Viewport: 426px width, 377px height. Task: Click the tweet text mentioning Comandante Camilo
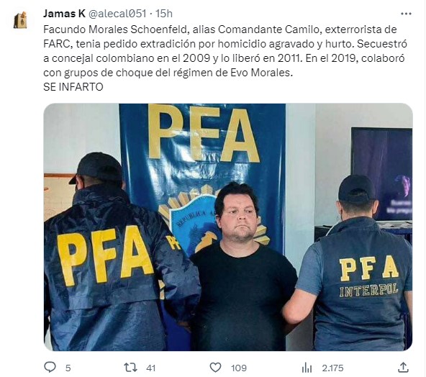(x=220, y=29)
